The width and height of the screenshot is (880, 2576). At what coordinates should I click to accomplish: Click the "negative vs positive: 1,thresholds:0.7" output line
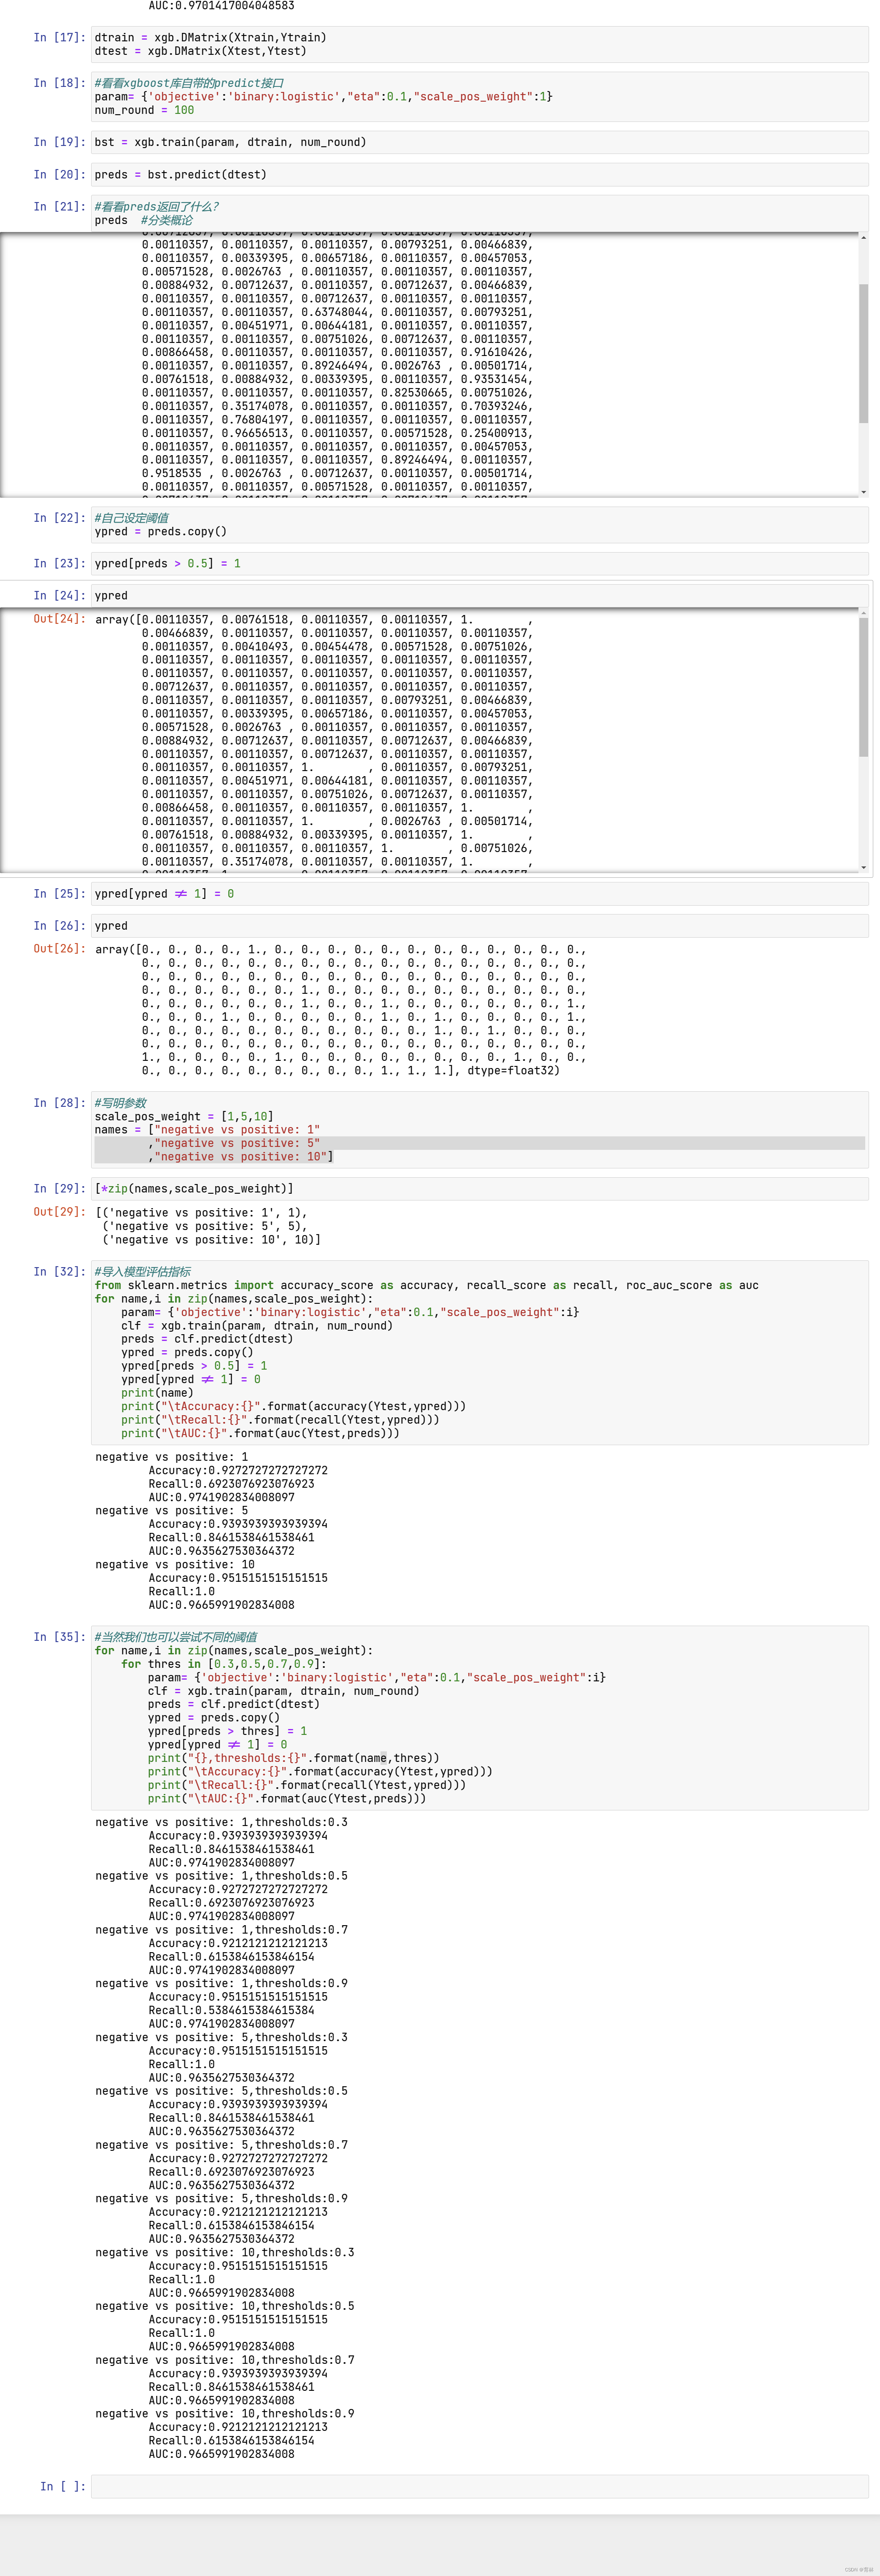click(x=221, y=1930)
